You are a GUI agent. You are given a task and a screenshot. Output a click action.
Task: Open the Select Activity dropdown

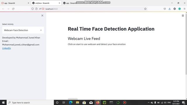23,30
